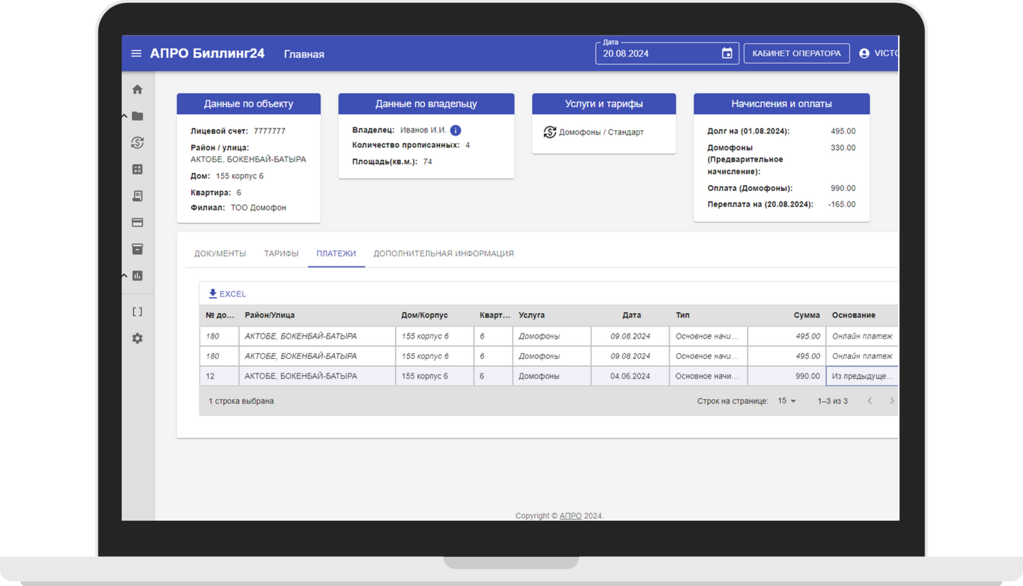Open the payment card sidebar icon

(x=138, y=223)
